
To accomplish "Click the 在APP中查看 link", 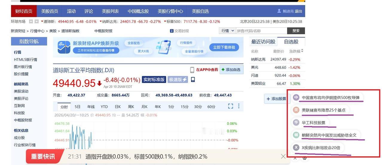I will pos(207,70).
